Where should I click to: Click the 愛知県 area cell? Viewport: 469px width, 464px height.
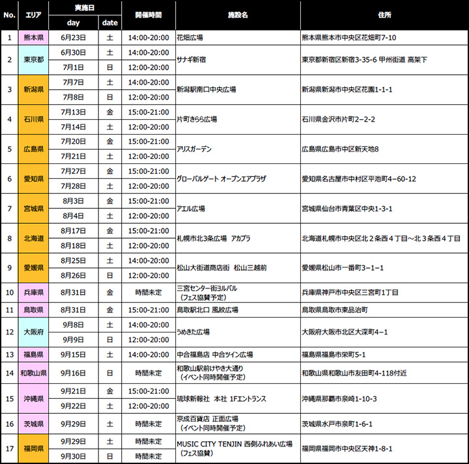point(33,179)
